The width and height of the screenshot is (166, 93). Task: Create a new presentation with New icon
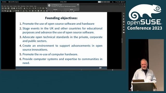(3, 8)
